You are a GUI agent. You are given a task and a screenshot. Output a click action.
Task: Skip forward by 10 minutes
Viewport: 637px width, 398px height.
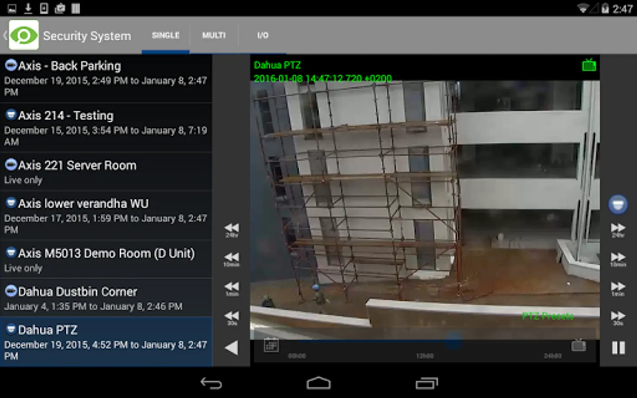[x=618, y=259]
